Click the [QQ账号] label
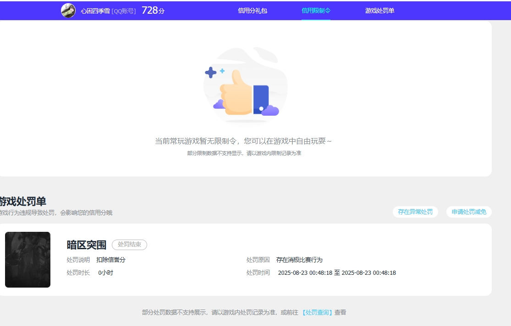This screenshot has height=326, width=511. 124,11
